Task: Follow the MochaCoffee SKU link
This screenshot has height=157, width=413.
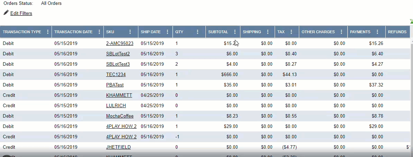Action: (120, 116)
